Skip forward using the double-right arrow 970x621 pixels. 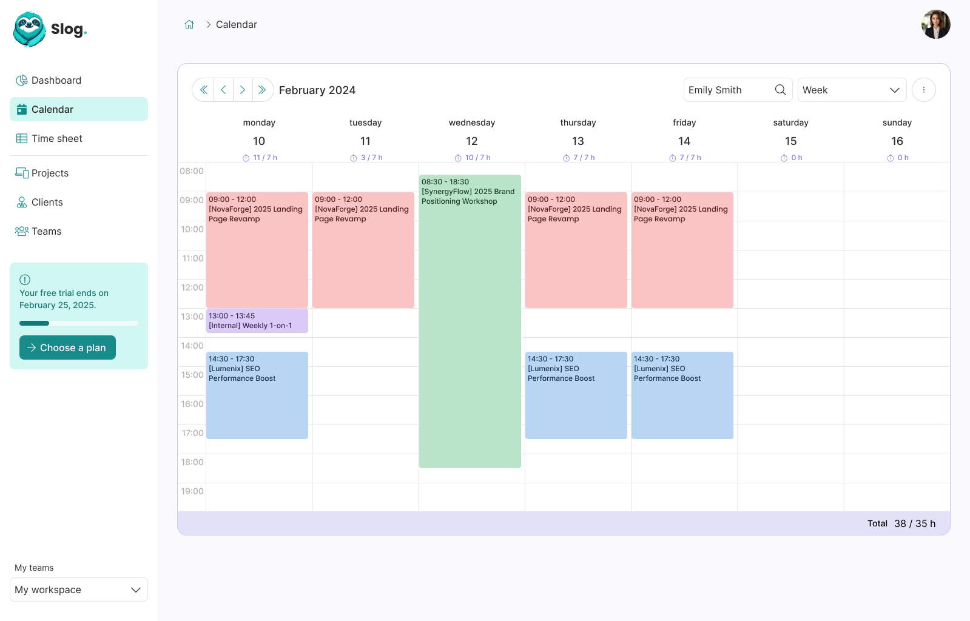(x=262, y=89)
